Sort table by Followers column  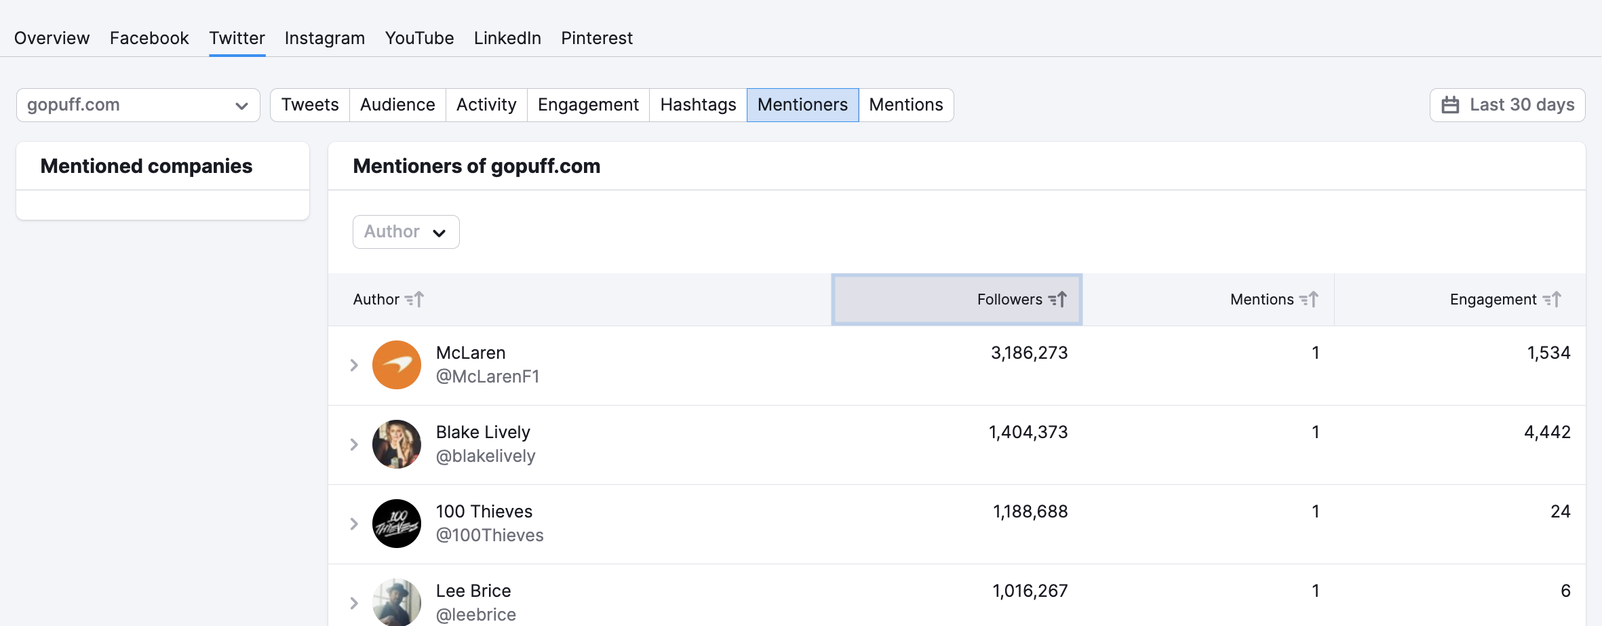tap(956, 299)
